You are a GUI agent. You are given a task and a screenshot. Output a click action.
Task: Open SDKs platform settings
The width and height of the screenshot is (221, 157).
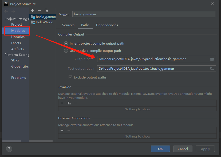point(15,60)
